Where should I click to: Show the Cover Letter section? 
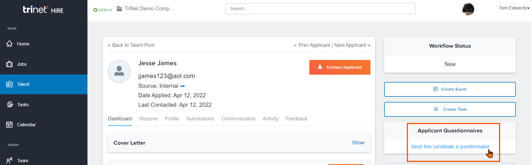click(x=358, y=143)
